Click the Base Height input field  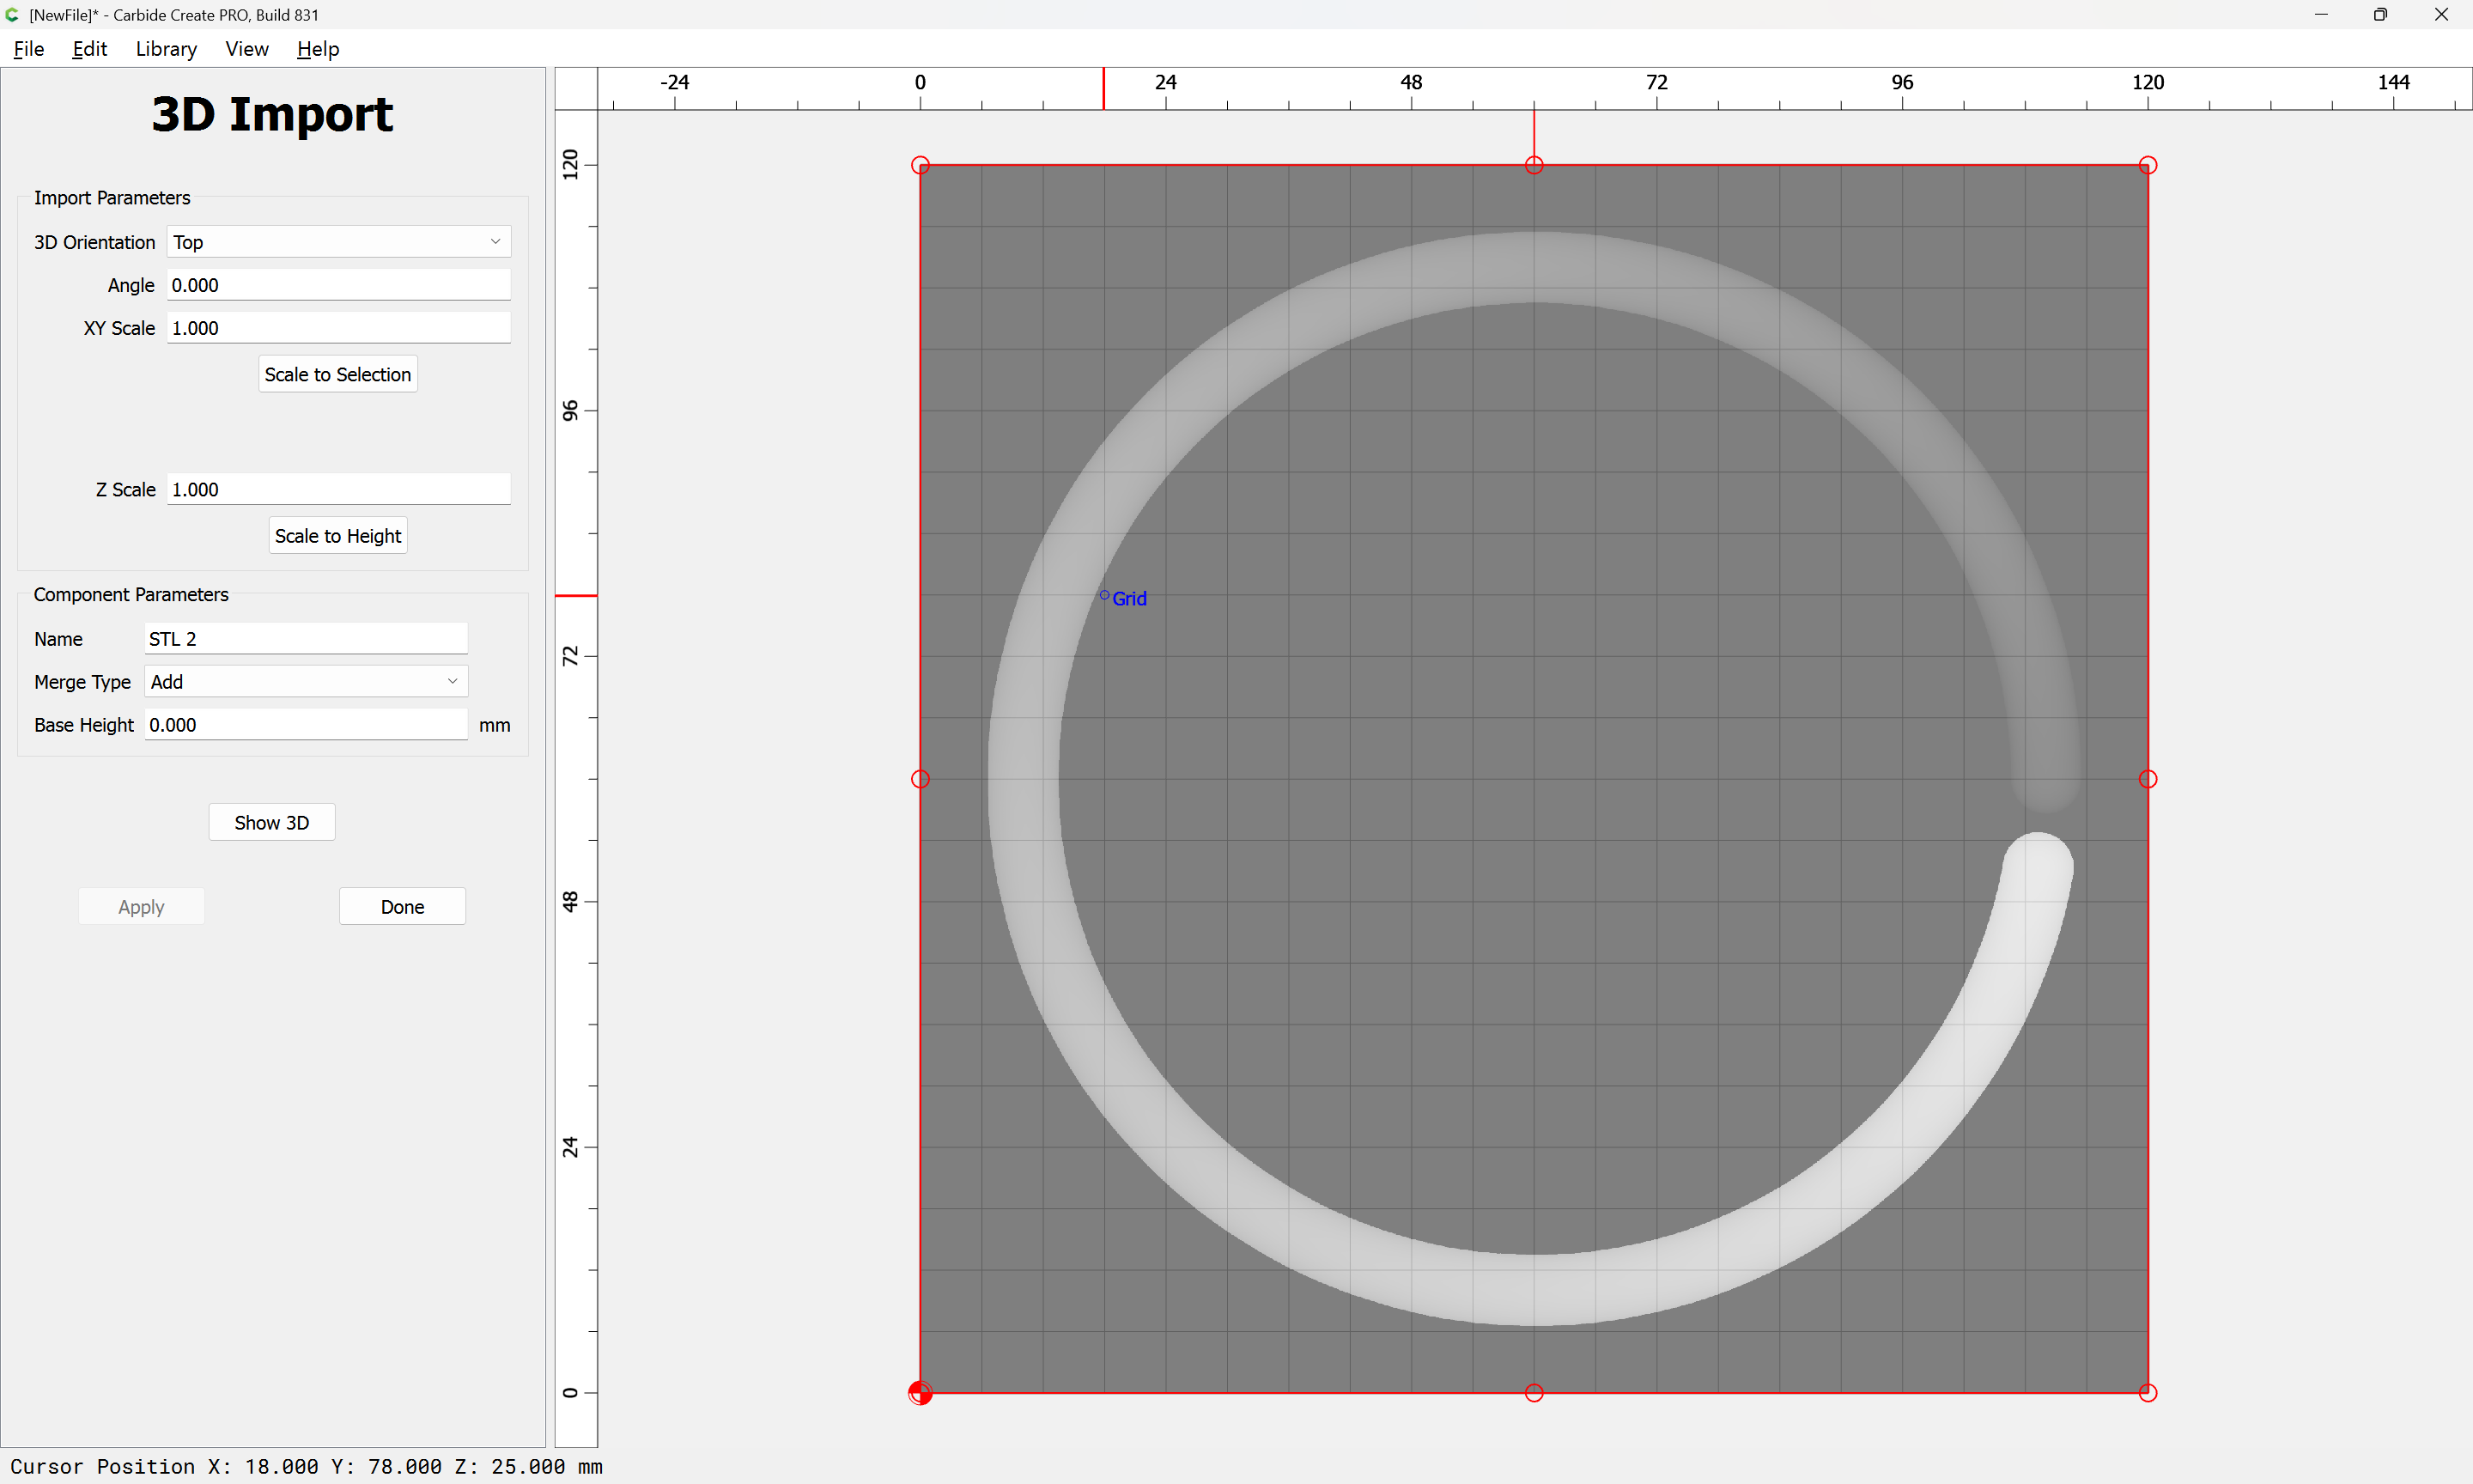click(305, 725)
